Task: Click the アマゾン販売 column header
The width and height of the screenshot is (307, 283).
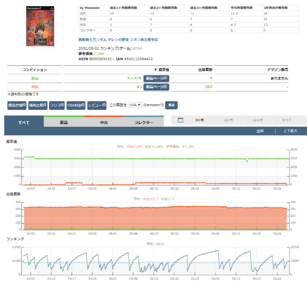Action: tap(278, 69)
